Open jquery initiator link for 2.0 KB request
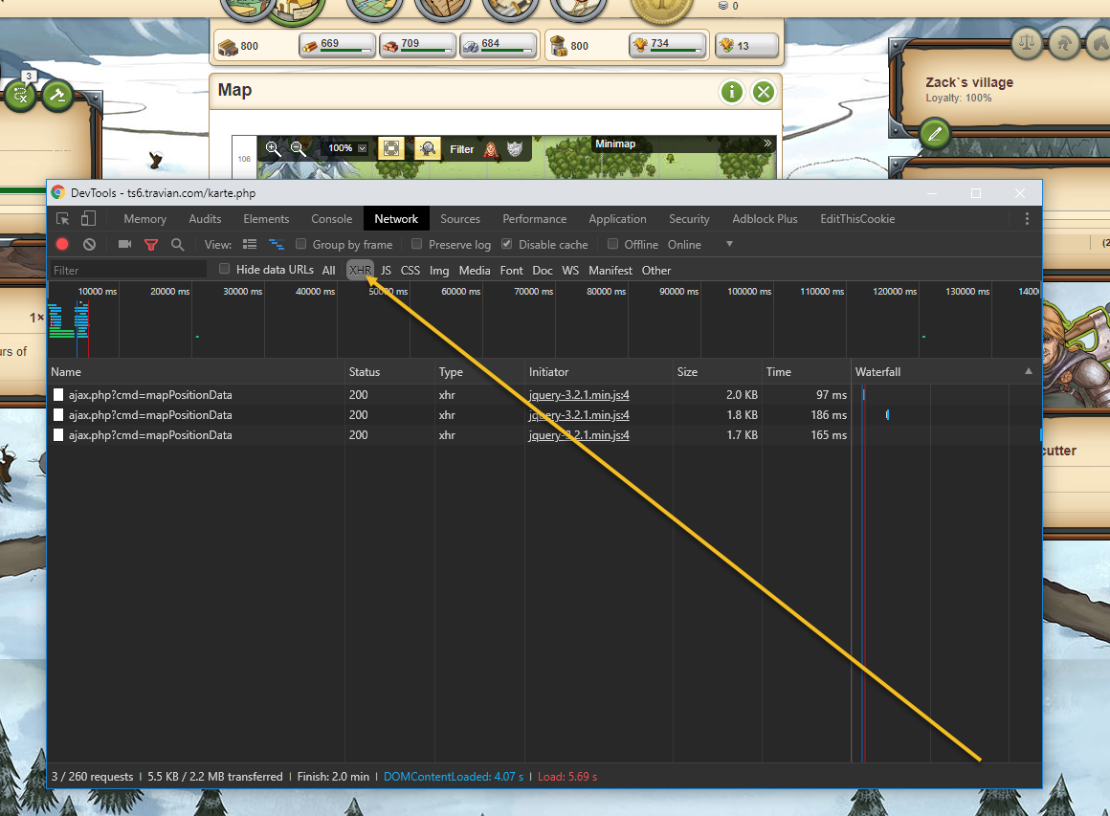1110x816 pixels. pos(578,395)
